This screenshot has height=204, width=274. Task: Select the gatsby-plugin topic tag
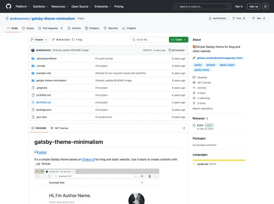tap(227, 65)
